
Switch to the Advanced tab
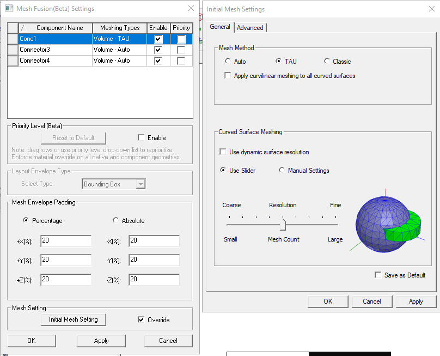[x=250, y=28]
